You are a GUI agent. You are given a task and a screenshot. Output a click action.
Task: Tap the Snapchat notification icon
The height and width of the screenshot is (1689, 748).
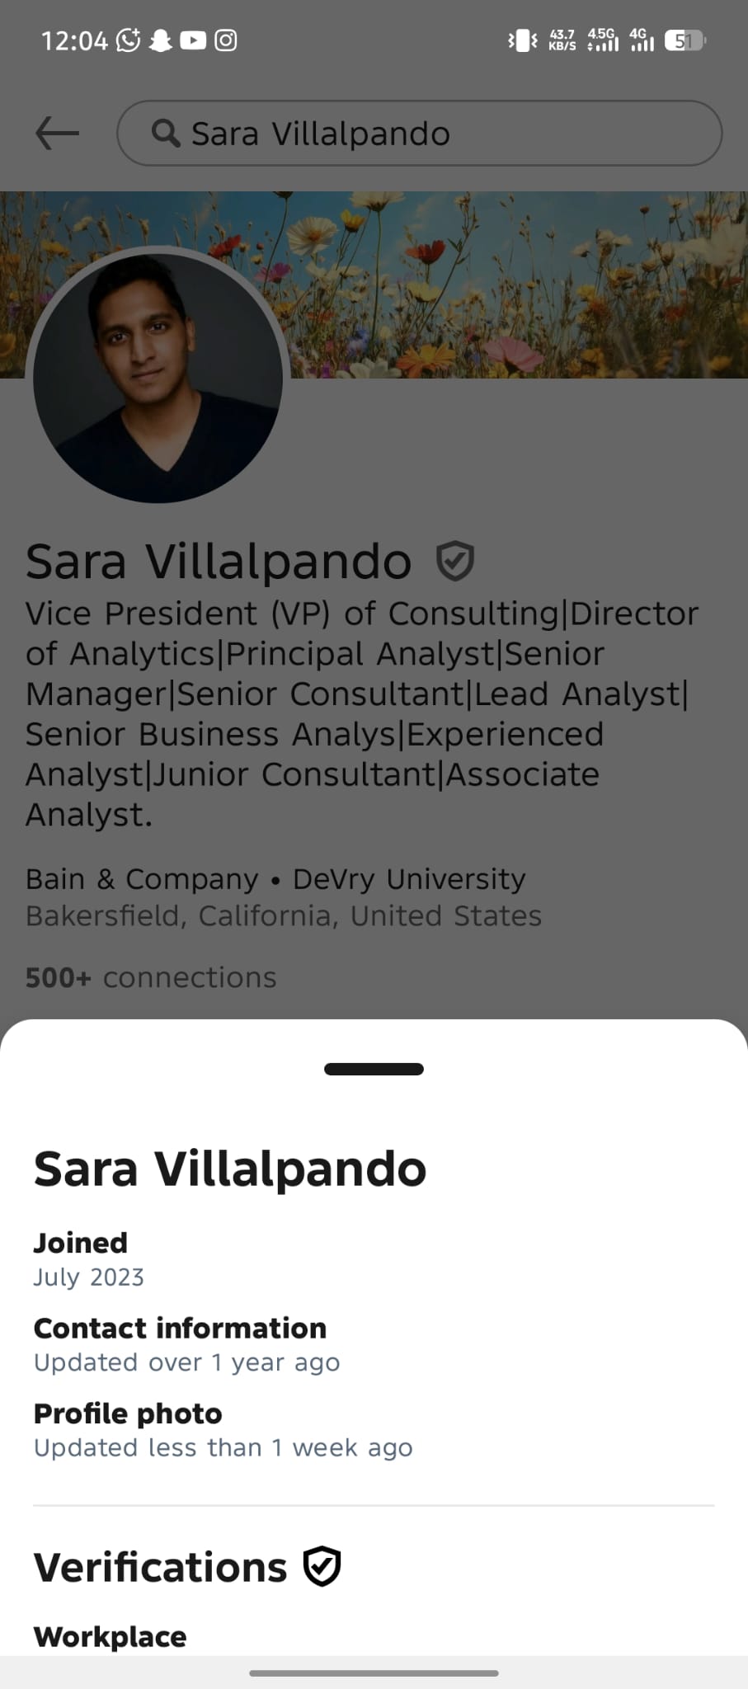pyautogui.click(x=161, y=40)
